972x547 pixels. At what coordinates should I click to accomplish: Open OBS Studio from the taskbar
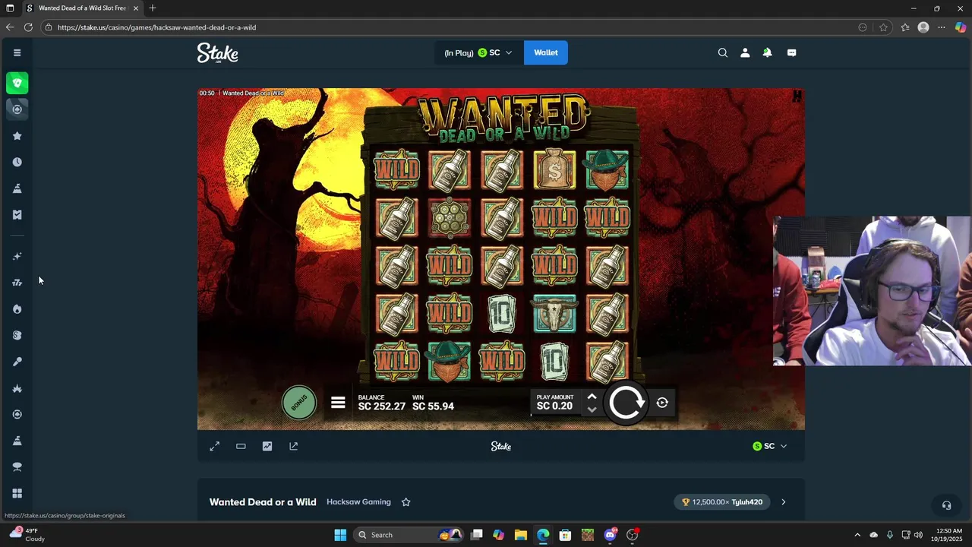632,535
